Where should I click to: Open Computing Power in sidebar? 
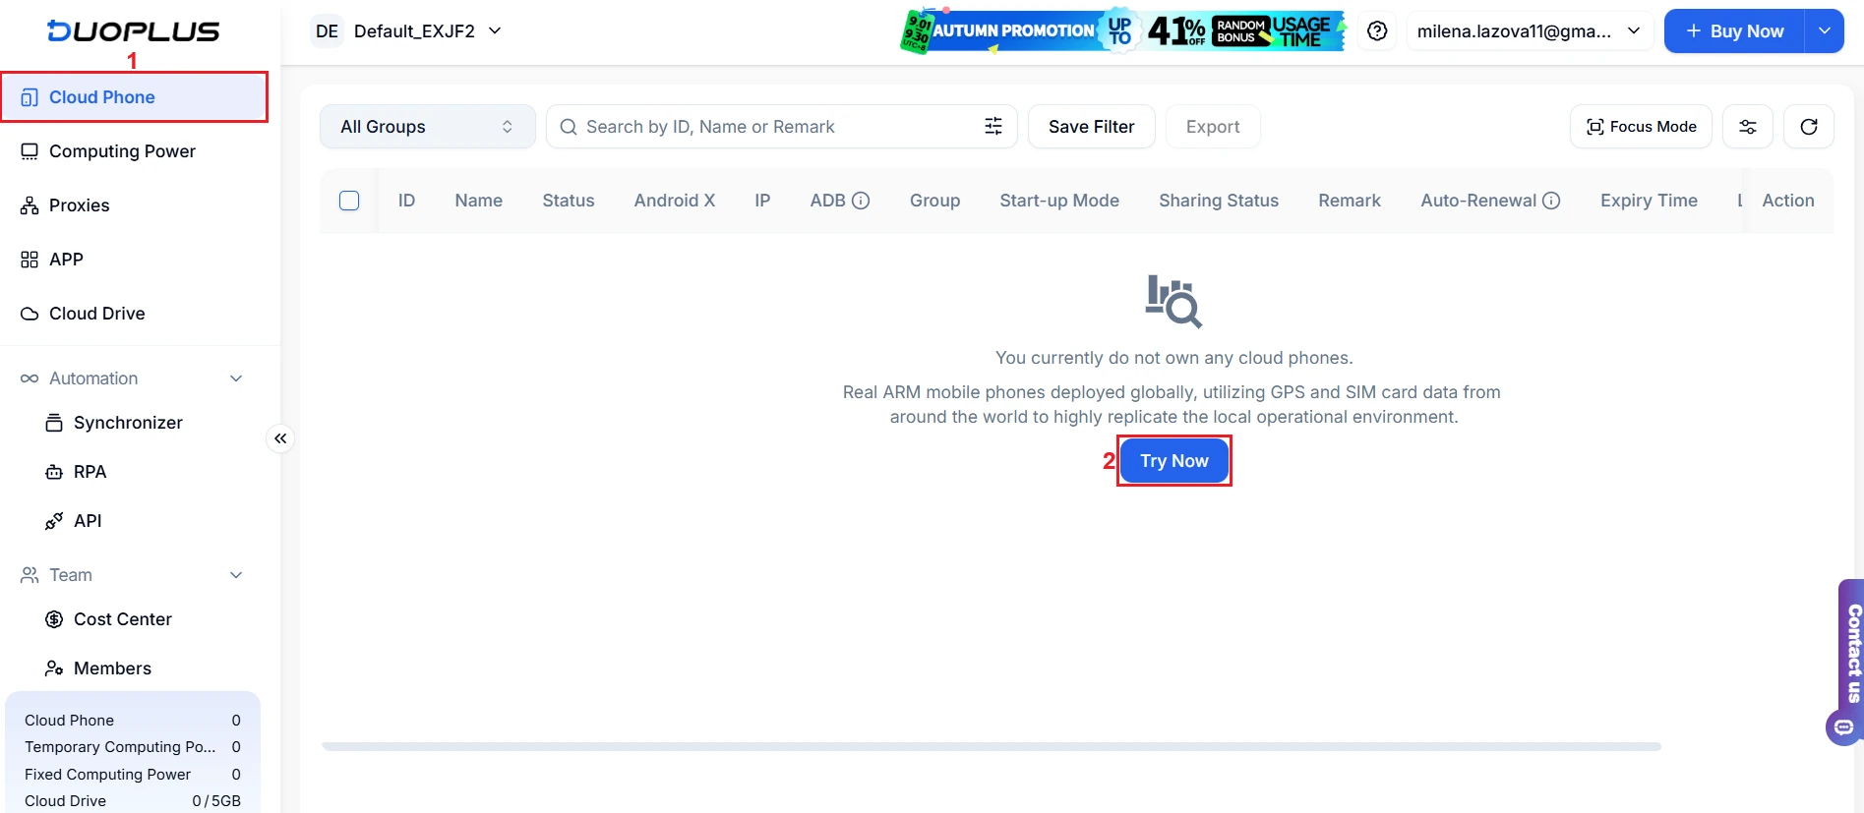[122, 151]
